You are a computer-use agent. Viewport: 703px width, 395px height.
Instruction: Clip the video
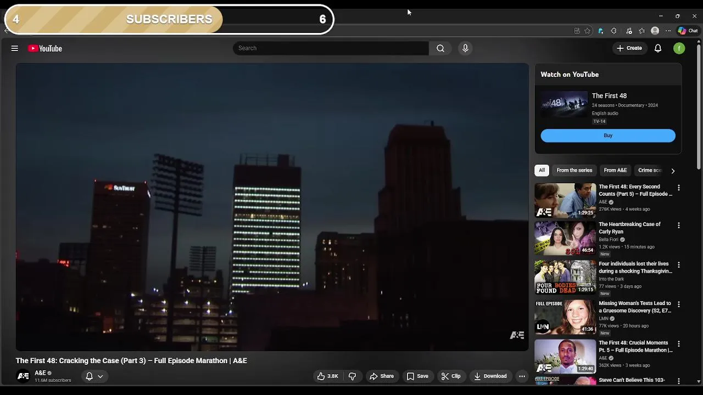click(x=451, y=376)
